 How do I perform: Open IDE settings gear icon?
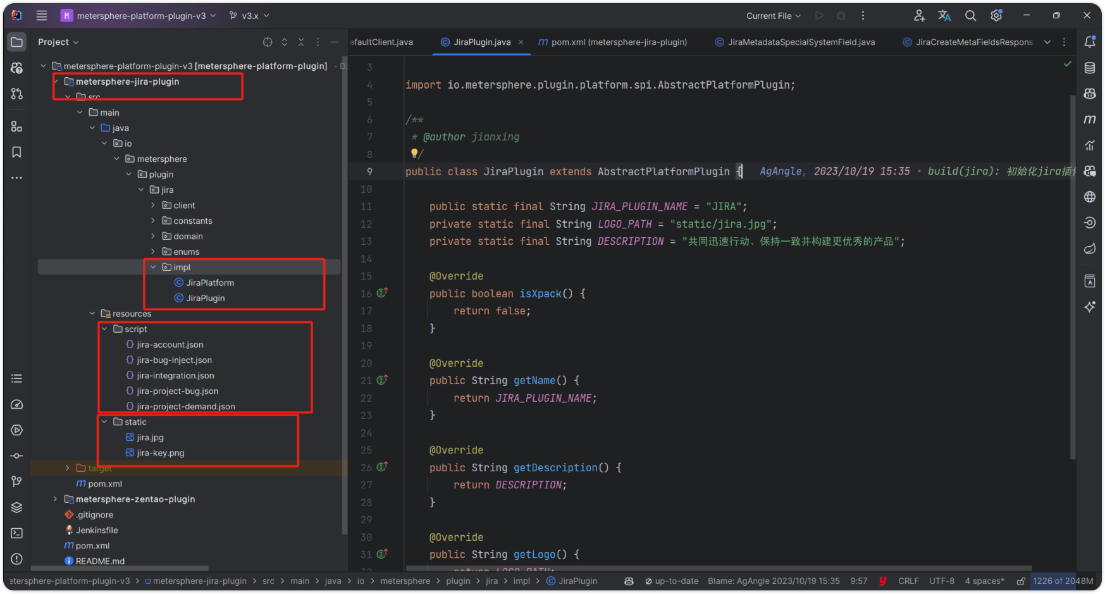[x=996, y=16]
